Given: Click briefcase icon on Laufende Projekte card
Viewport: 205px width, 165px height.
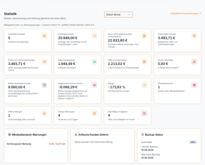Looking at the screenshot, I should pos(44,36).
